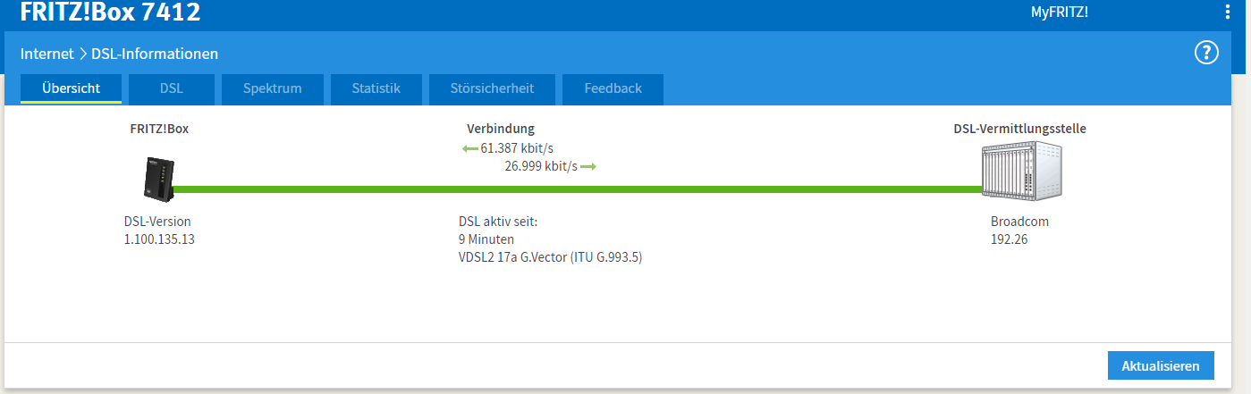Click the DSL-Vermittlungsstelle heading
1251x394 pixels.
[x=1019, y=129]
